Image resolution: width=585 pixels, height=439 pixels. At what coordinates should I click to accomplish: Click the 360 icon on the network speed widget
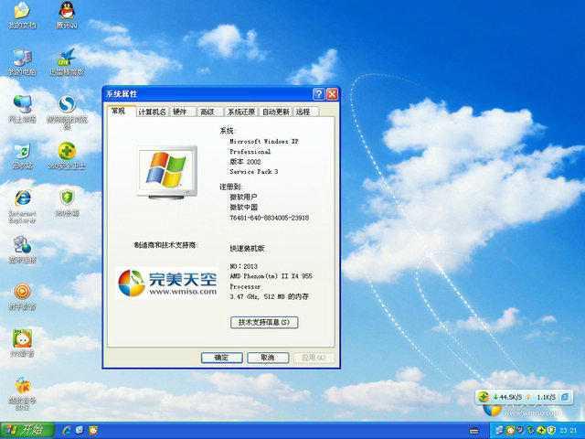tap(484, 396)
